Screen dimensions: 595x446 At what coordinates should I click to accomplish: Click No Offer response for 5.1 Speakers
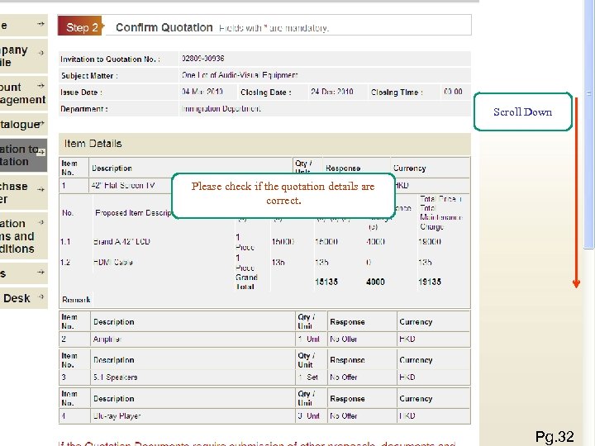click(344, 377)
